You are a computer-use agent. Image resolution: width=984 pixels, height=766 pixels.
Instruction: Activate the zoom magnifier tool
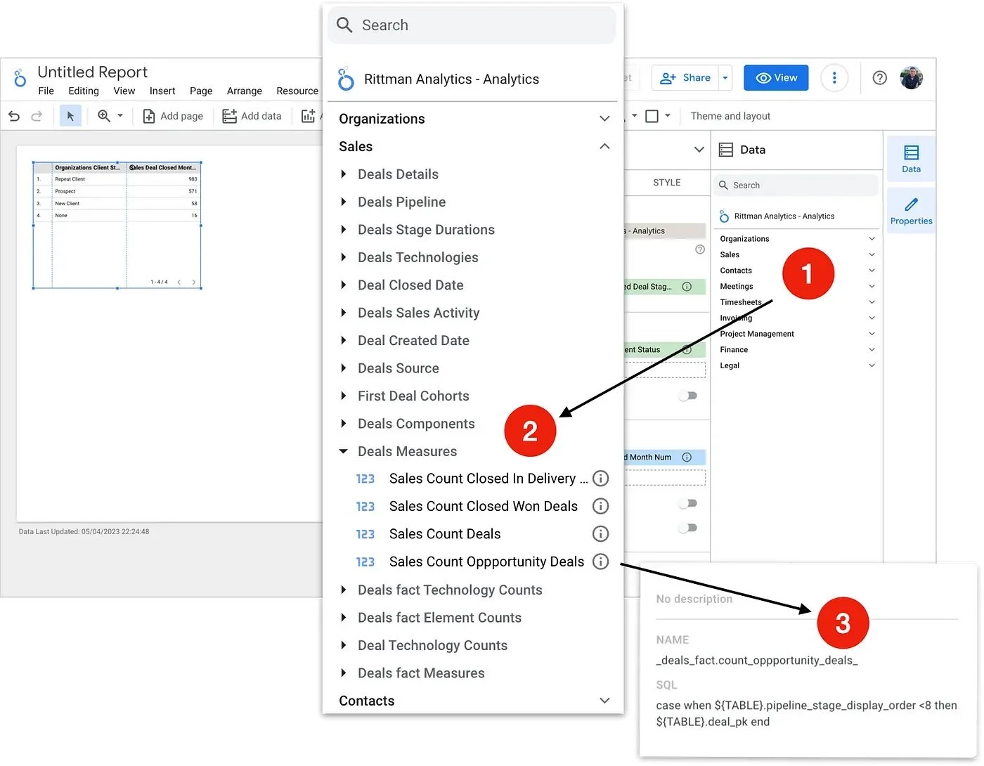pos(104,115)
